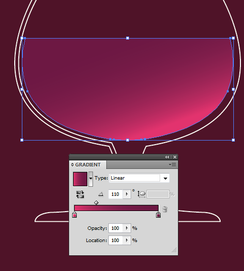Click the angle input field showing 110
The width and height of the screenshot is (244, 271).
pyautogui.click(x=115, y=194)
